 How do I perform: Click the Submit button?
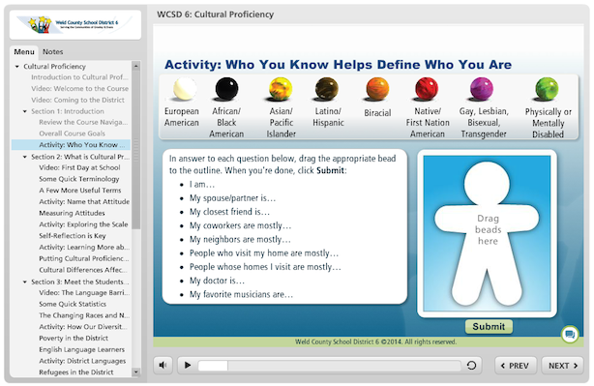[x=489, y=327]
